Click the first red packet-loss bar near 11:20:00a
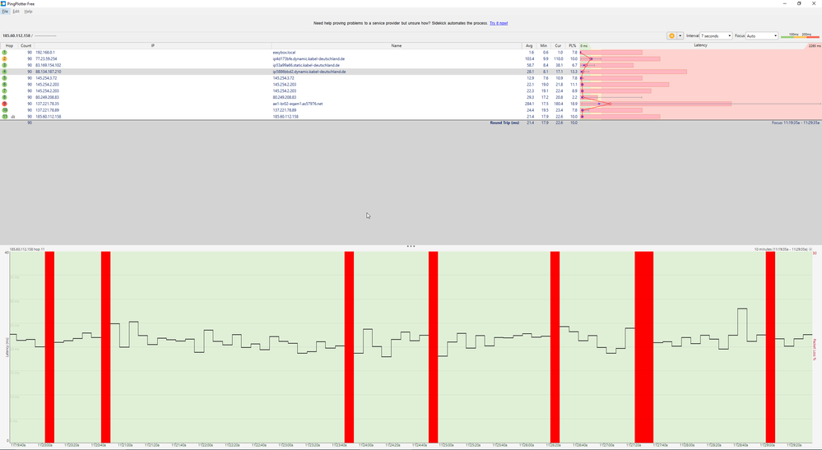 (x=49, y=347)
